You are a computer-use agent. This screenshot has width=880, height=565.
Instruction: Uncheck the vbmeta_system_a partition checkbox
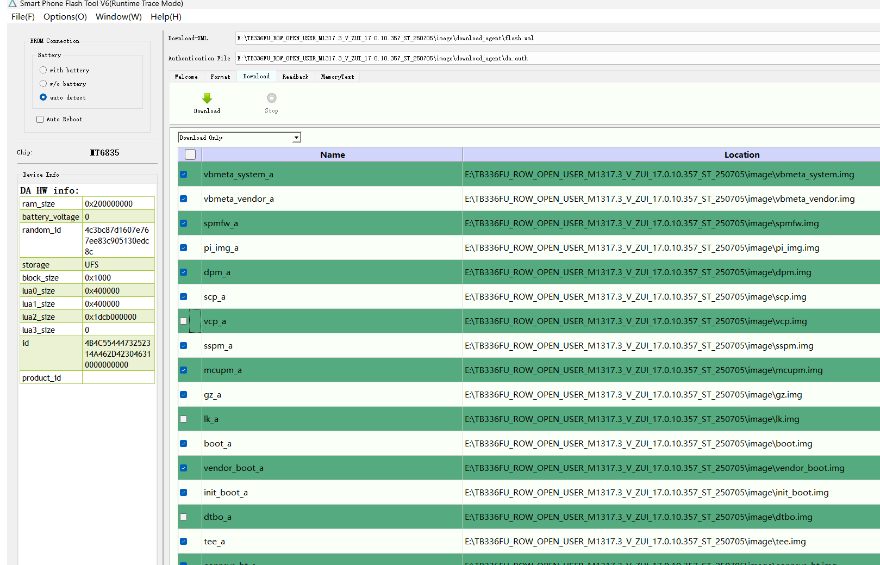click(184, 175)
